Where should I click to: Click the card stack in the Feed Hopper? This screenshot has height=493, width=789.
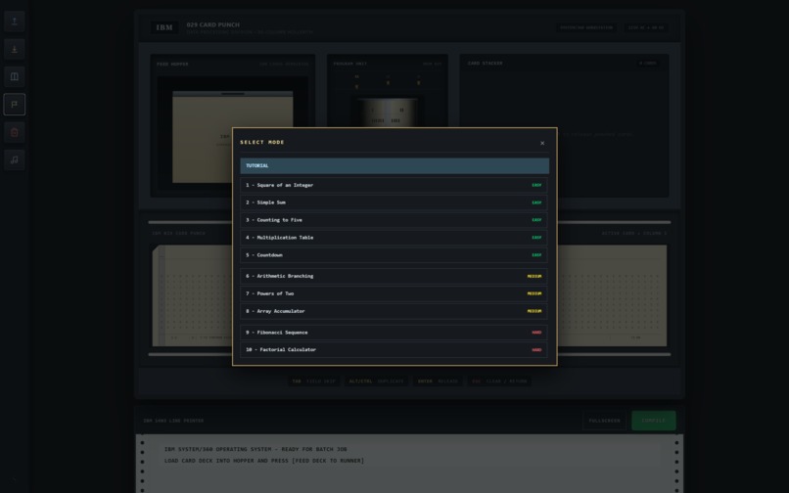[x=232, y=137]
